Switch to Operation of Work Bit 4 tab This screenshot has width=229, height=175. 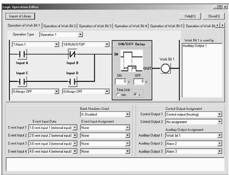[131, 26]
